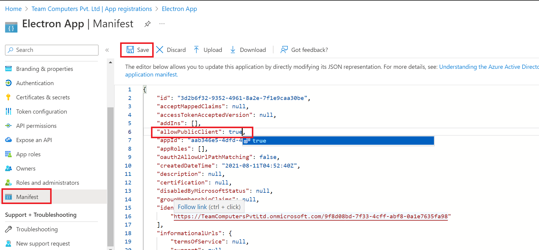The width and height of the screenshot is (539, 250).
Task: Click the accessTokenAcceptedVersion line
Action: 217,115
